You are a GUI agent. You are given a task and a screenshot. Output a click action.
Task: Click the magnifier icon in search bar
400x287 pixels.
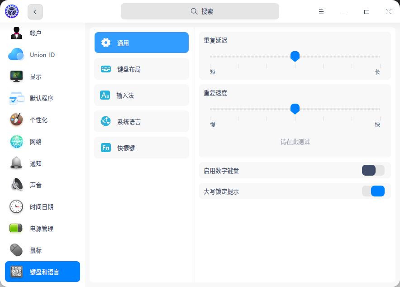point(194,11)
